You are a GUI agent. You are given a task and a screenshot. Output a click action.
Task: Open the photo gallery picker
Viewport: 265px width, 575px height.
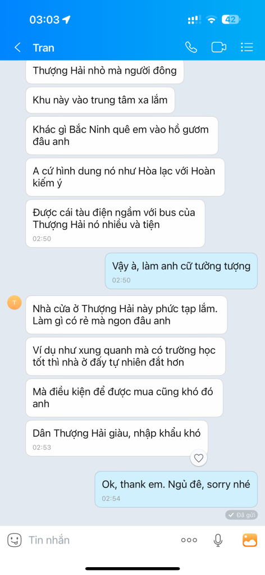(250, 540)
